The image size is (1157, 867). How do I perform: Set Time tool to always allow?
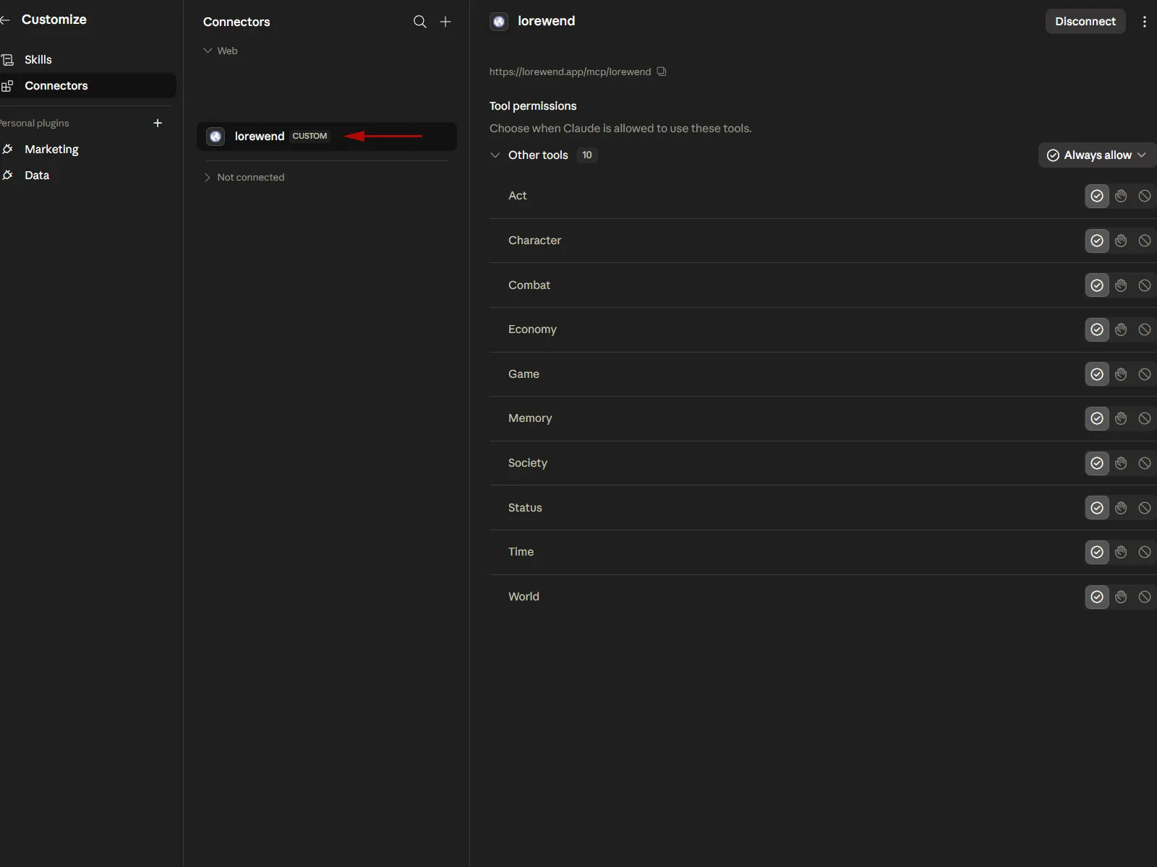click(x=1097, y=552)
